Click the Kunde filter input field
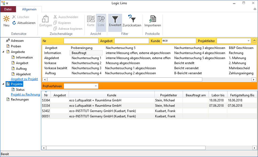This screenshot has width=258, height=157. pyautogui.click(x=179, y=41)
